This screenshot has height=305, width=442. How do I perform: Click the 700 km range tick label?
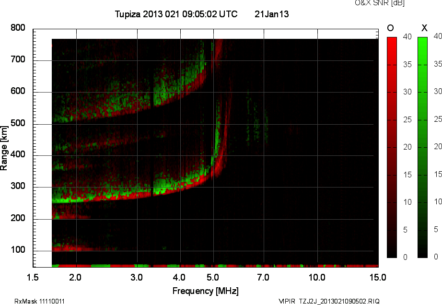pos(18,59)
